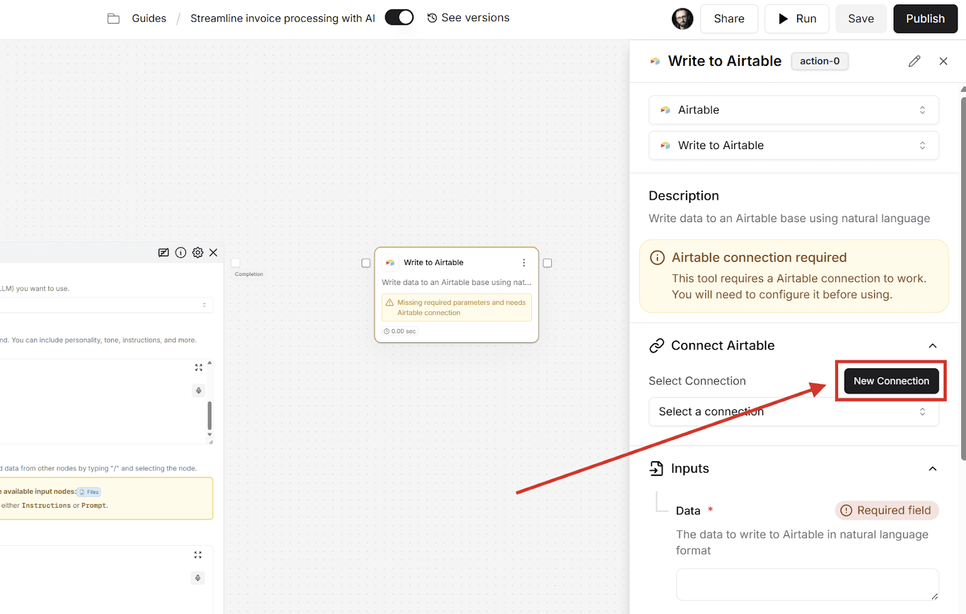Click the Data textarea resize handle
Viewport: 966px width, 614px height.
coord(935,596)
